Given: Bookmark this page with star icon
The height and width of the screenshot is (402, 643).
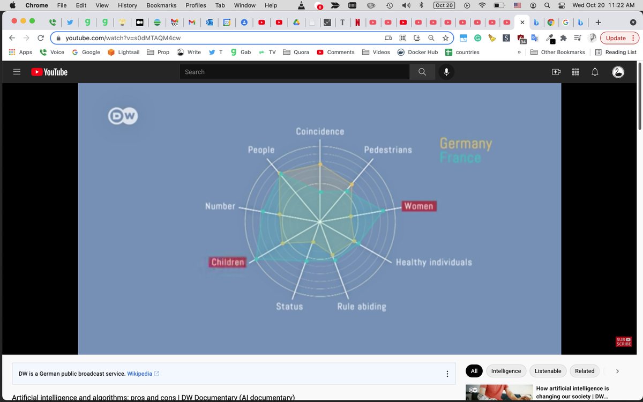Looking at the screenshot, I should click(x=445, y=38).
